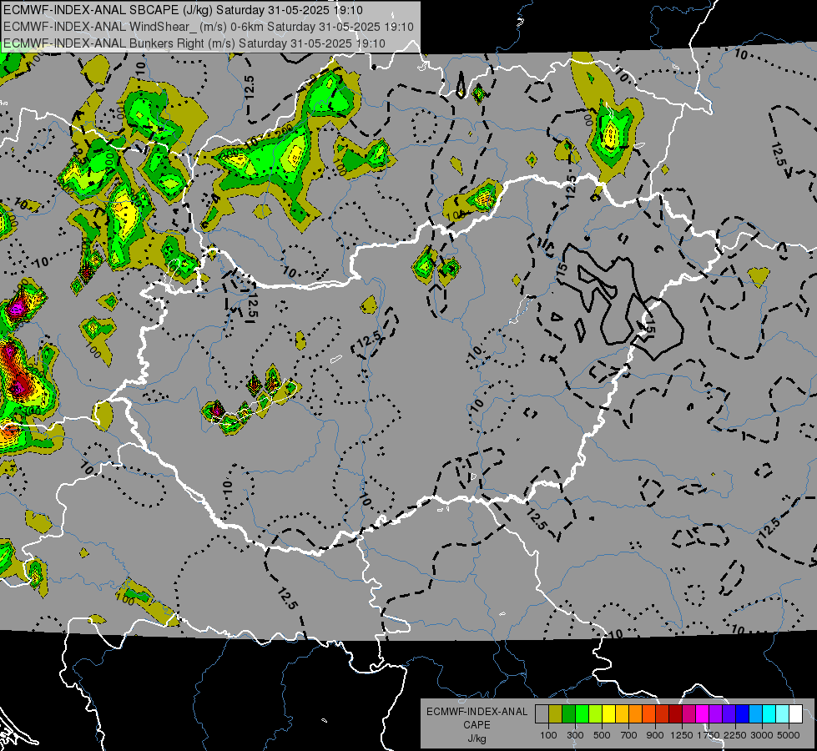817x751 pixels.
Task: Click the gray swatch in the CAPE legend
Action: (x=542, y=714)
